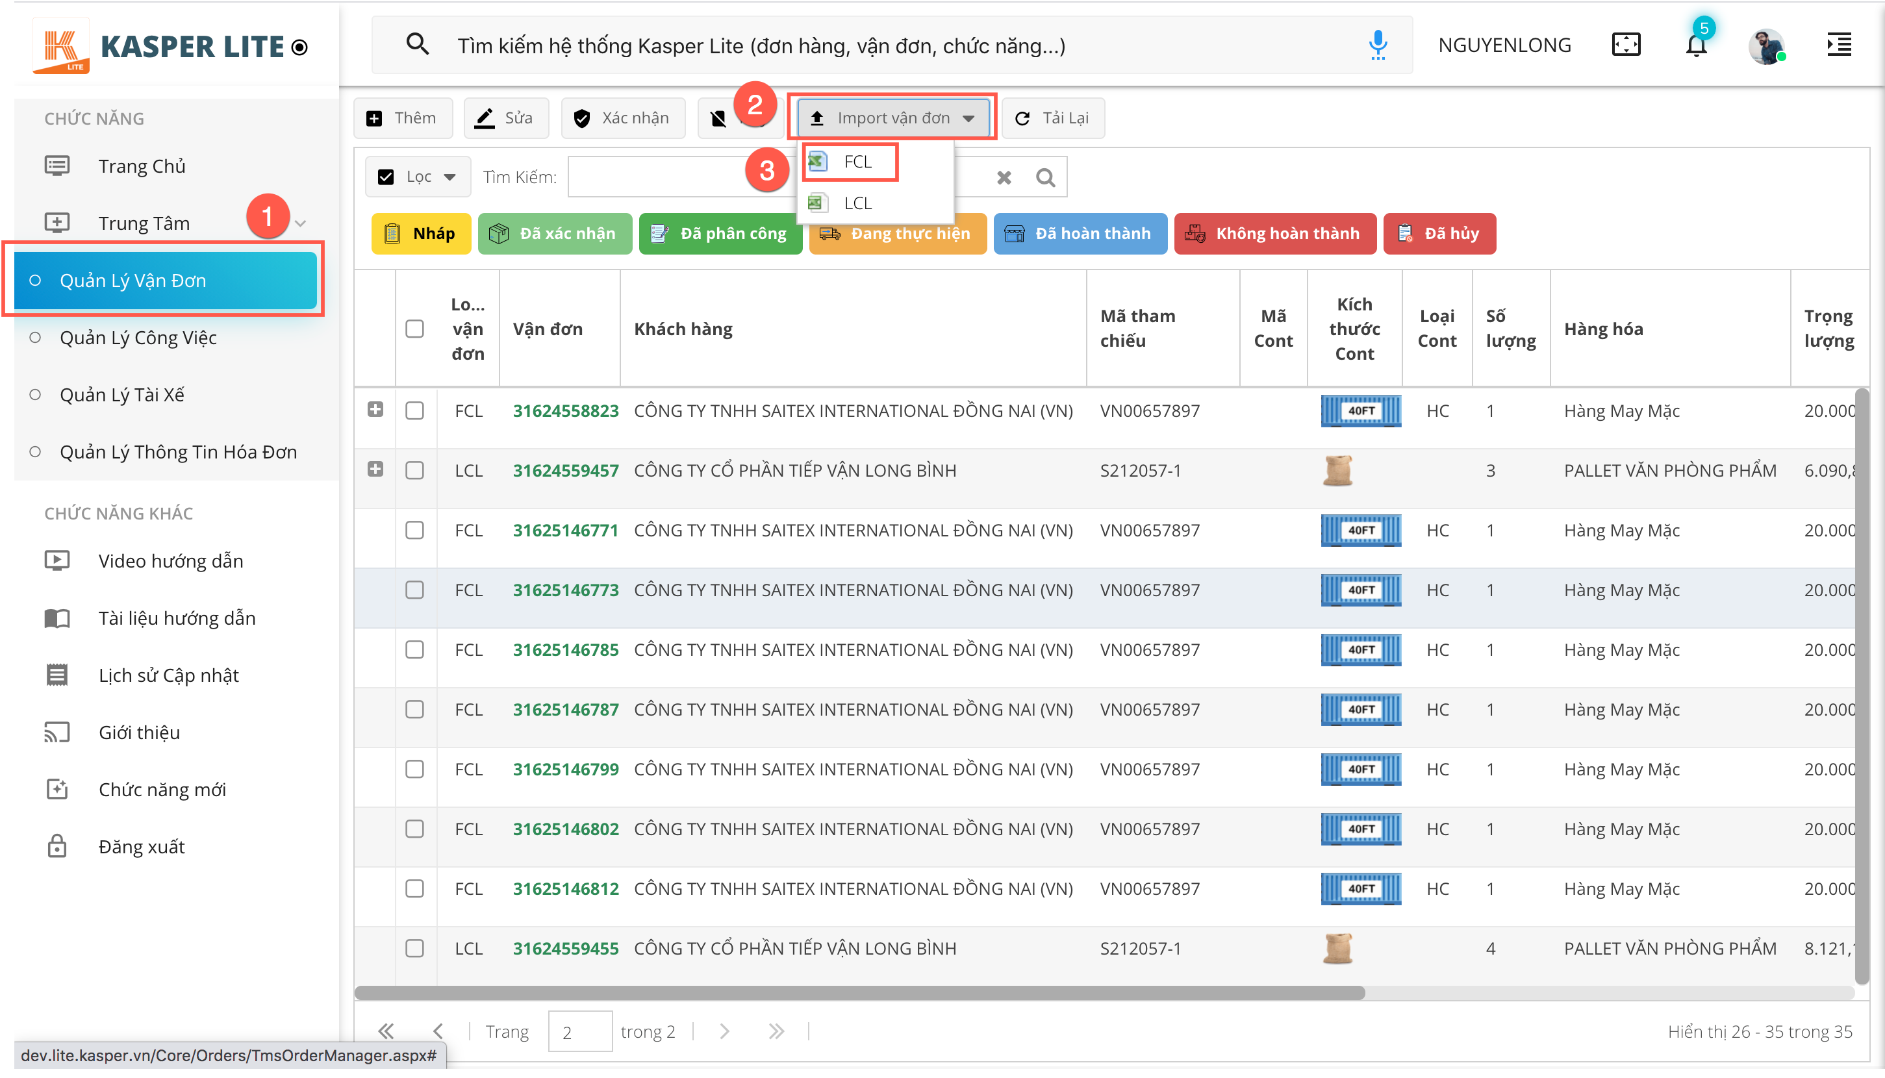Toggle the right-side panel menu icon
The image size is (1885, 1078).
point(1839,45)
